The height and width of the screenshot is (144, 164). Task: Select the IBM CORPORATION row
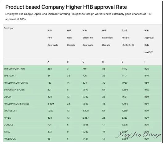point(82,69)
